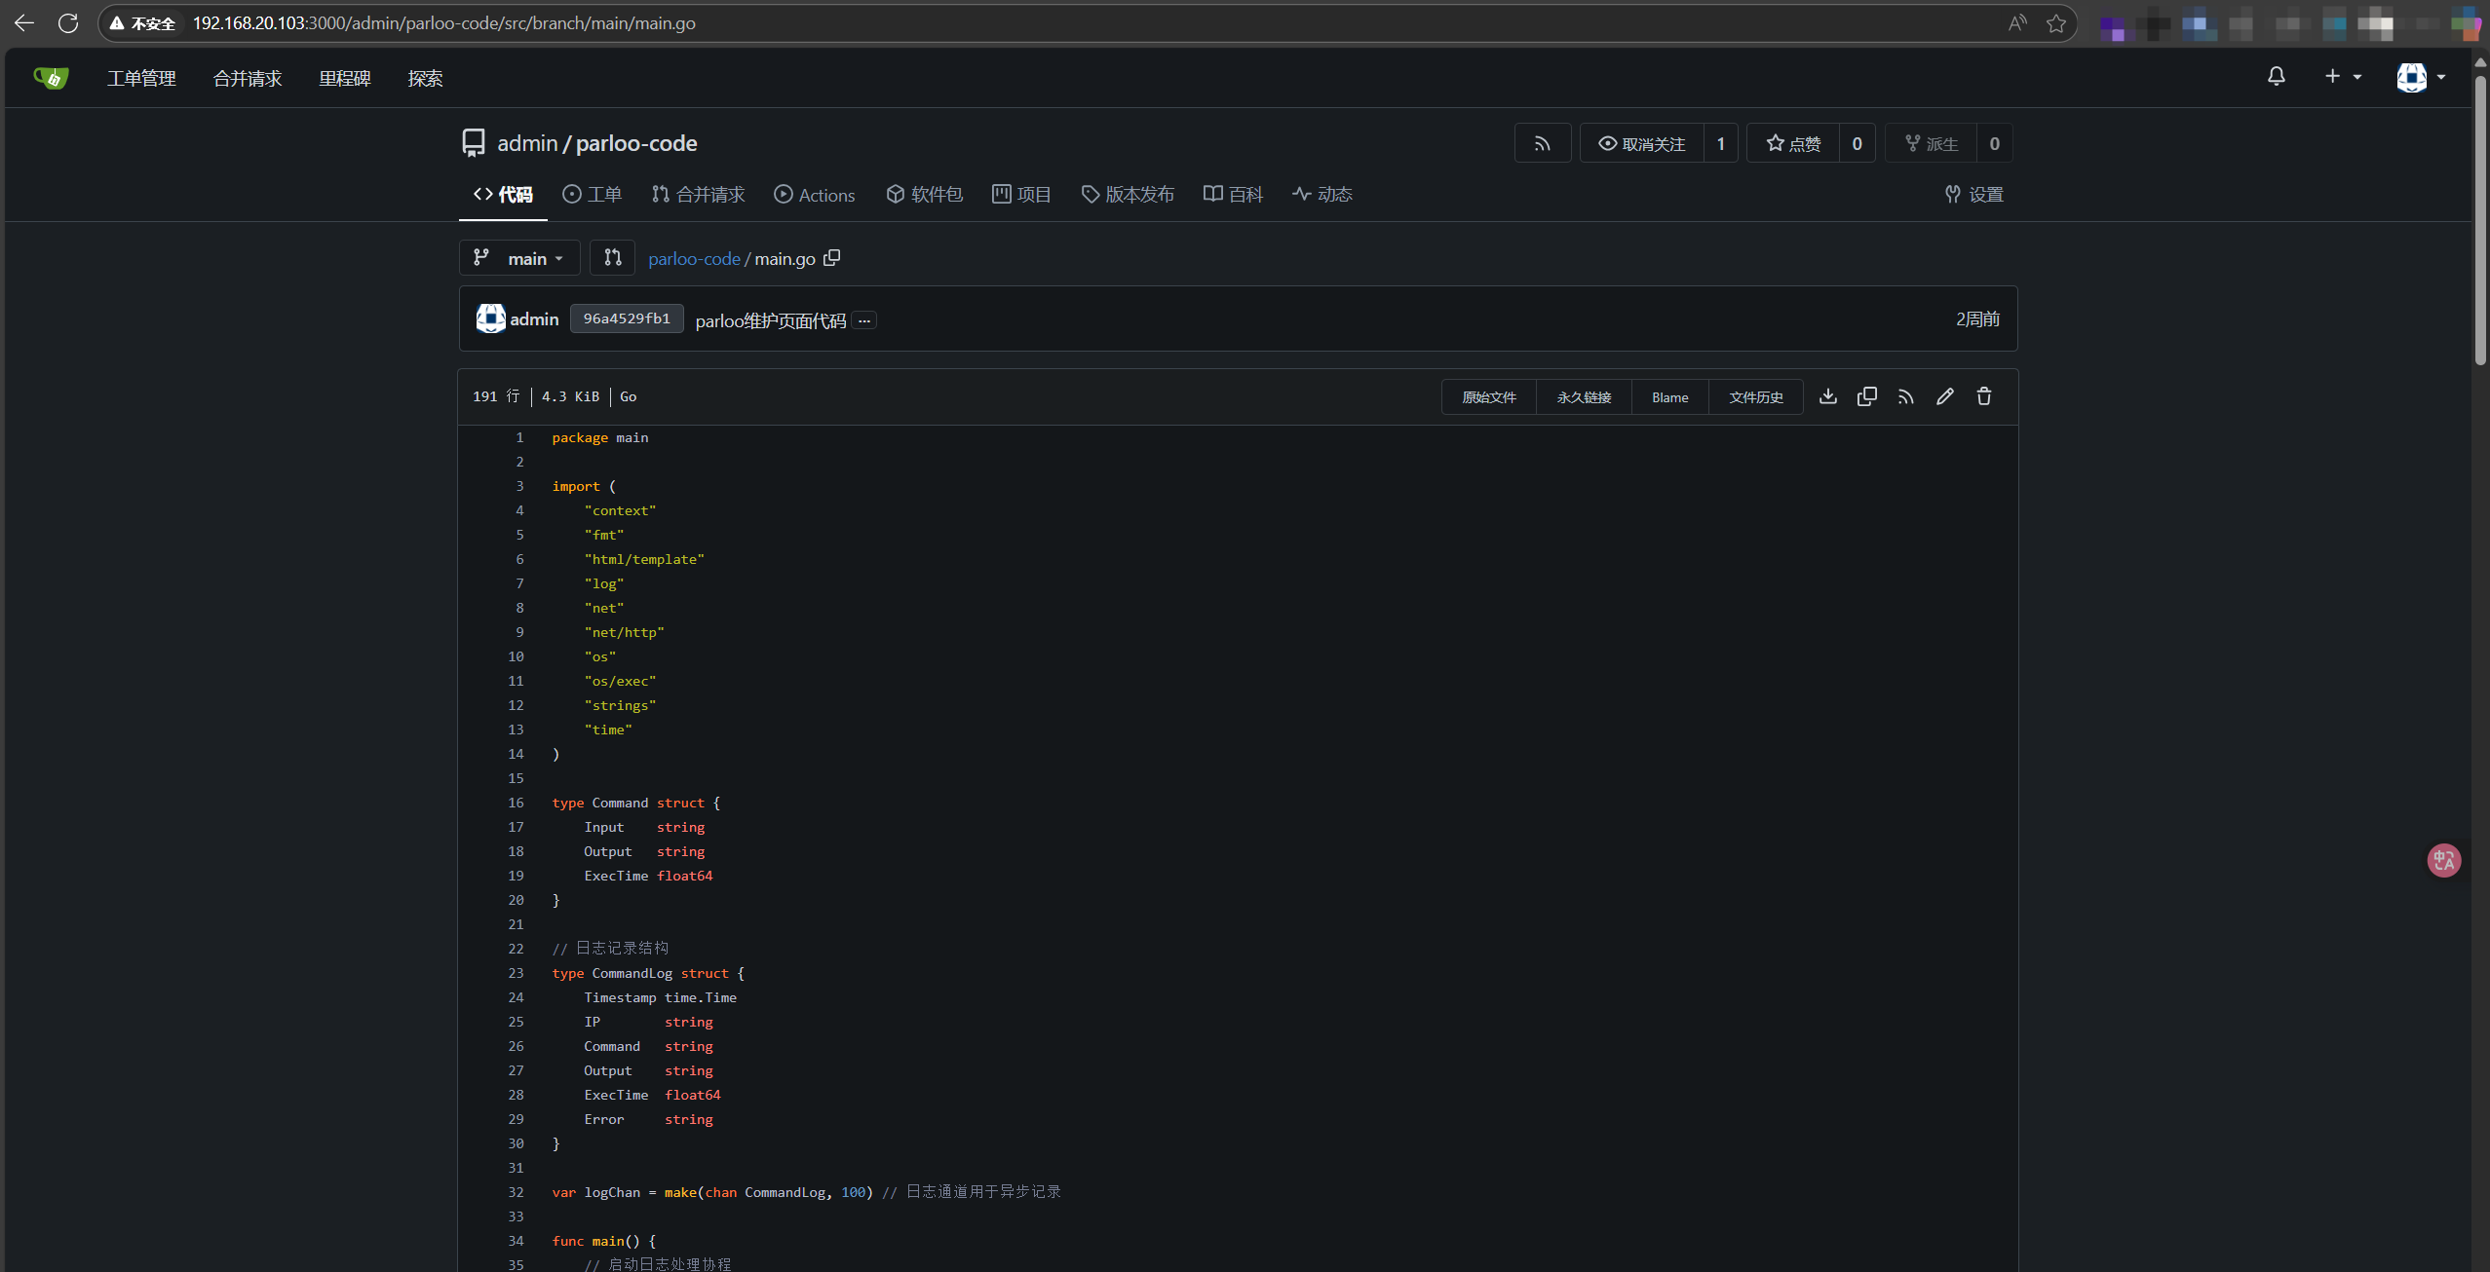Delete file using trash icon
This screenshot has width=2490, height=1272.
(1984, 396)
